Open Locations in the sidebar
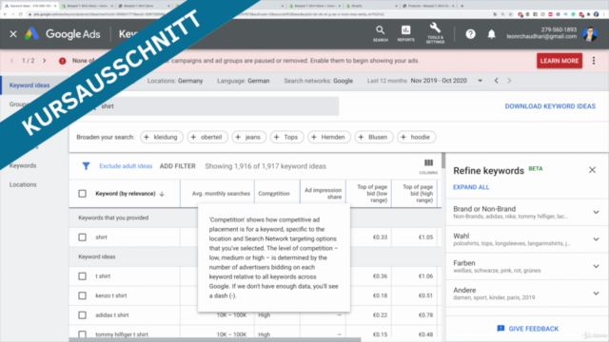The image size is (609, 342). [23, 184]
